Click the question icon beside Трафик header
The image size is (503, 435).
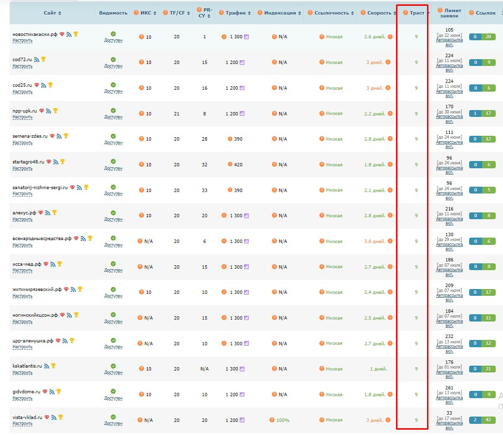click(221, 13)
